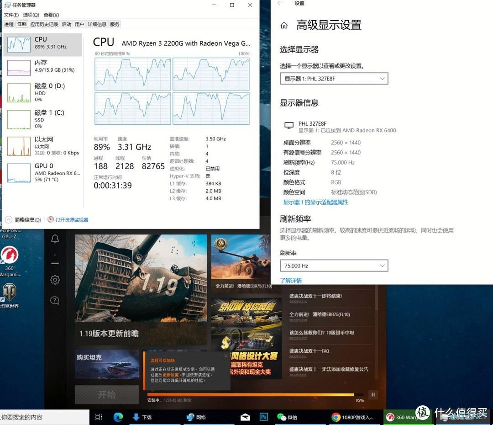Go back with Settings back arrow

(280, 3)
